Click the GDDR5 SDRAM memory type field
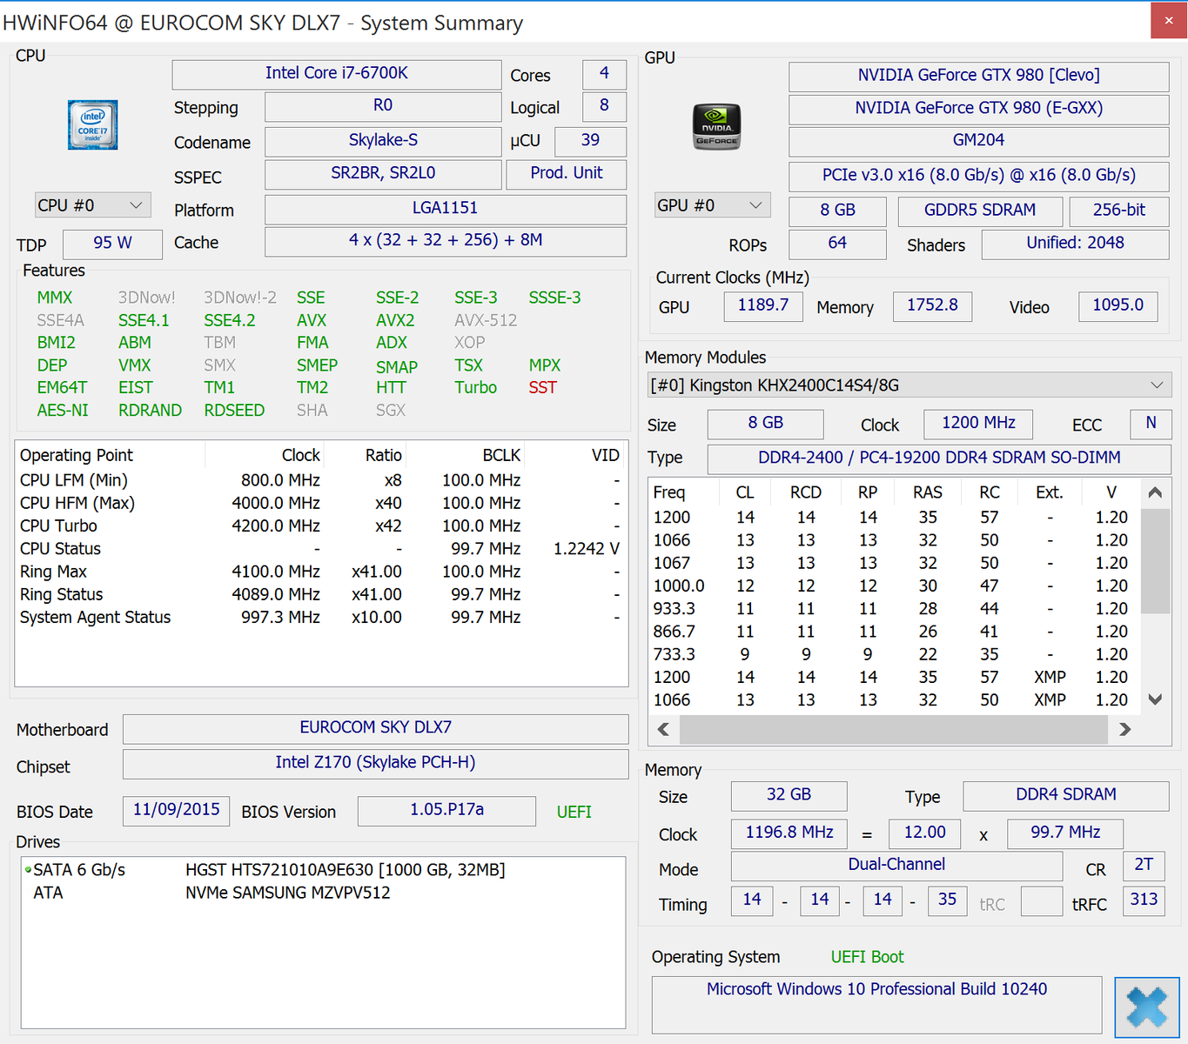This screenshot has width=1188, height=1044. coord(980,211)
